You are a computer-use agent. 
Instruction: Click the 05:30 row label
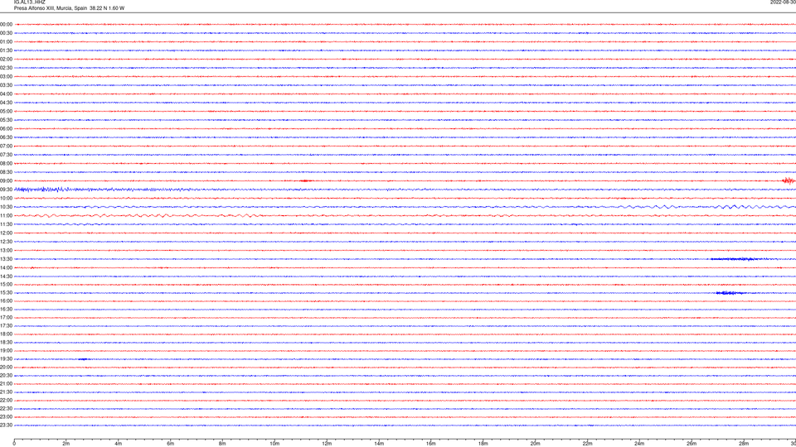click(x=6, y=120)
